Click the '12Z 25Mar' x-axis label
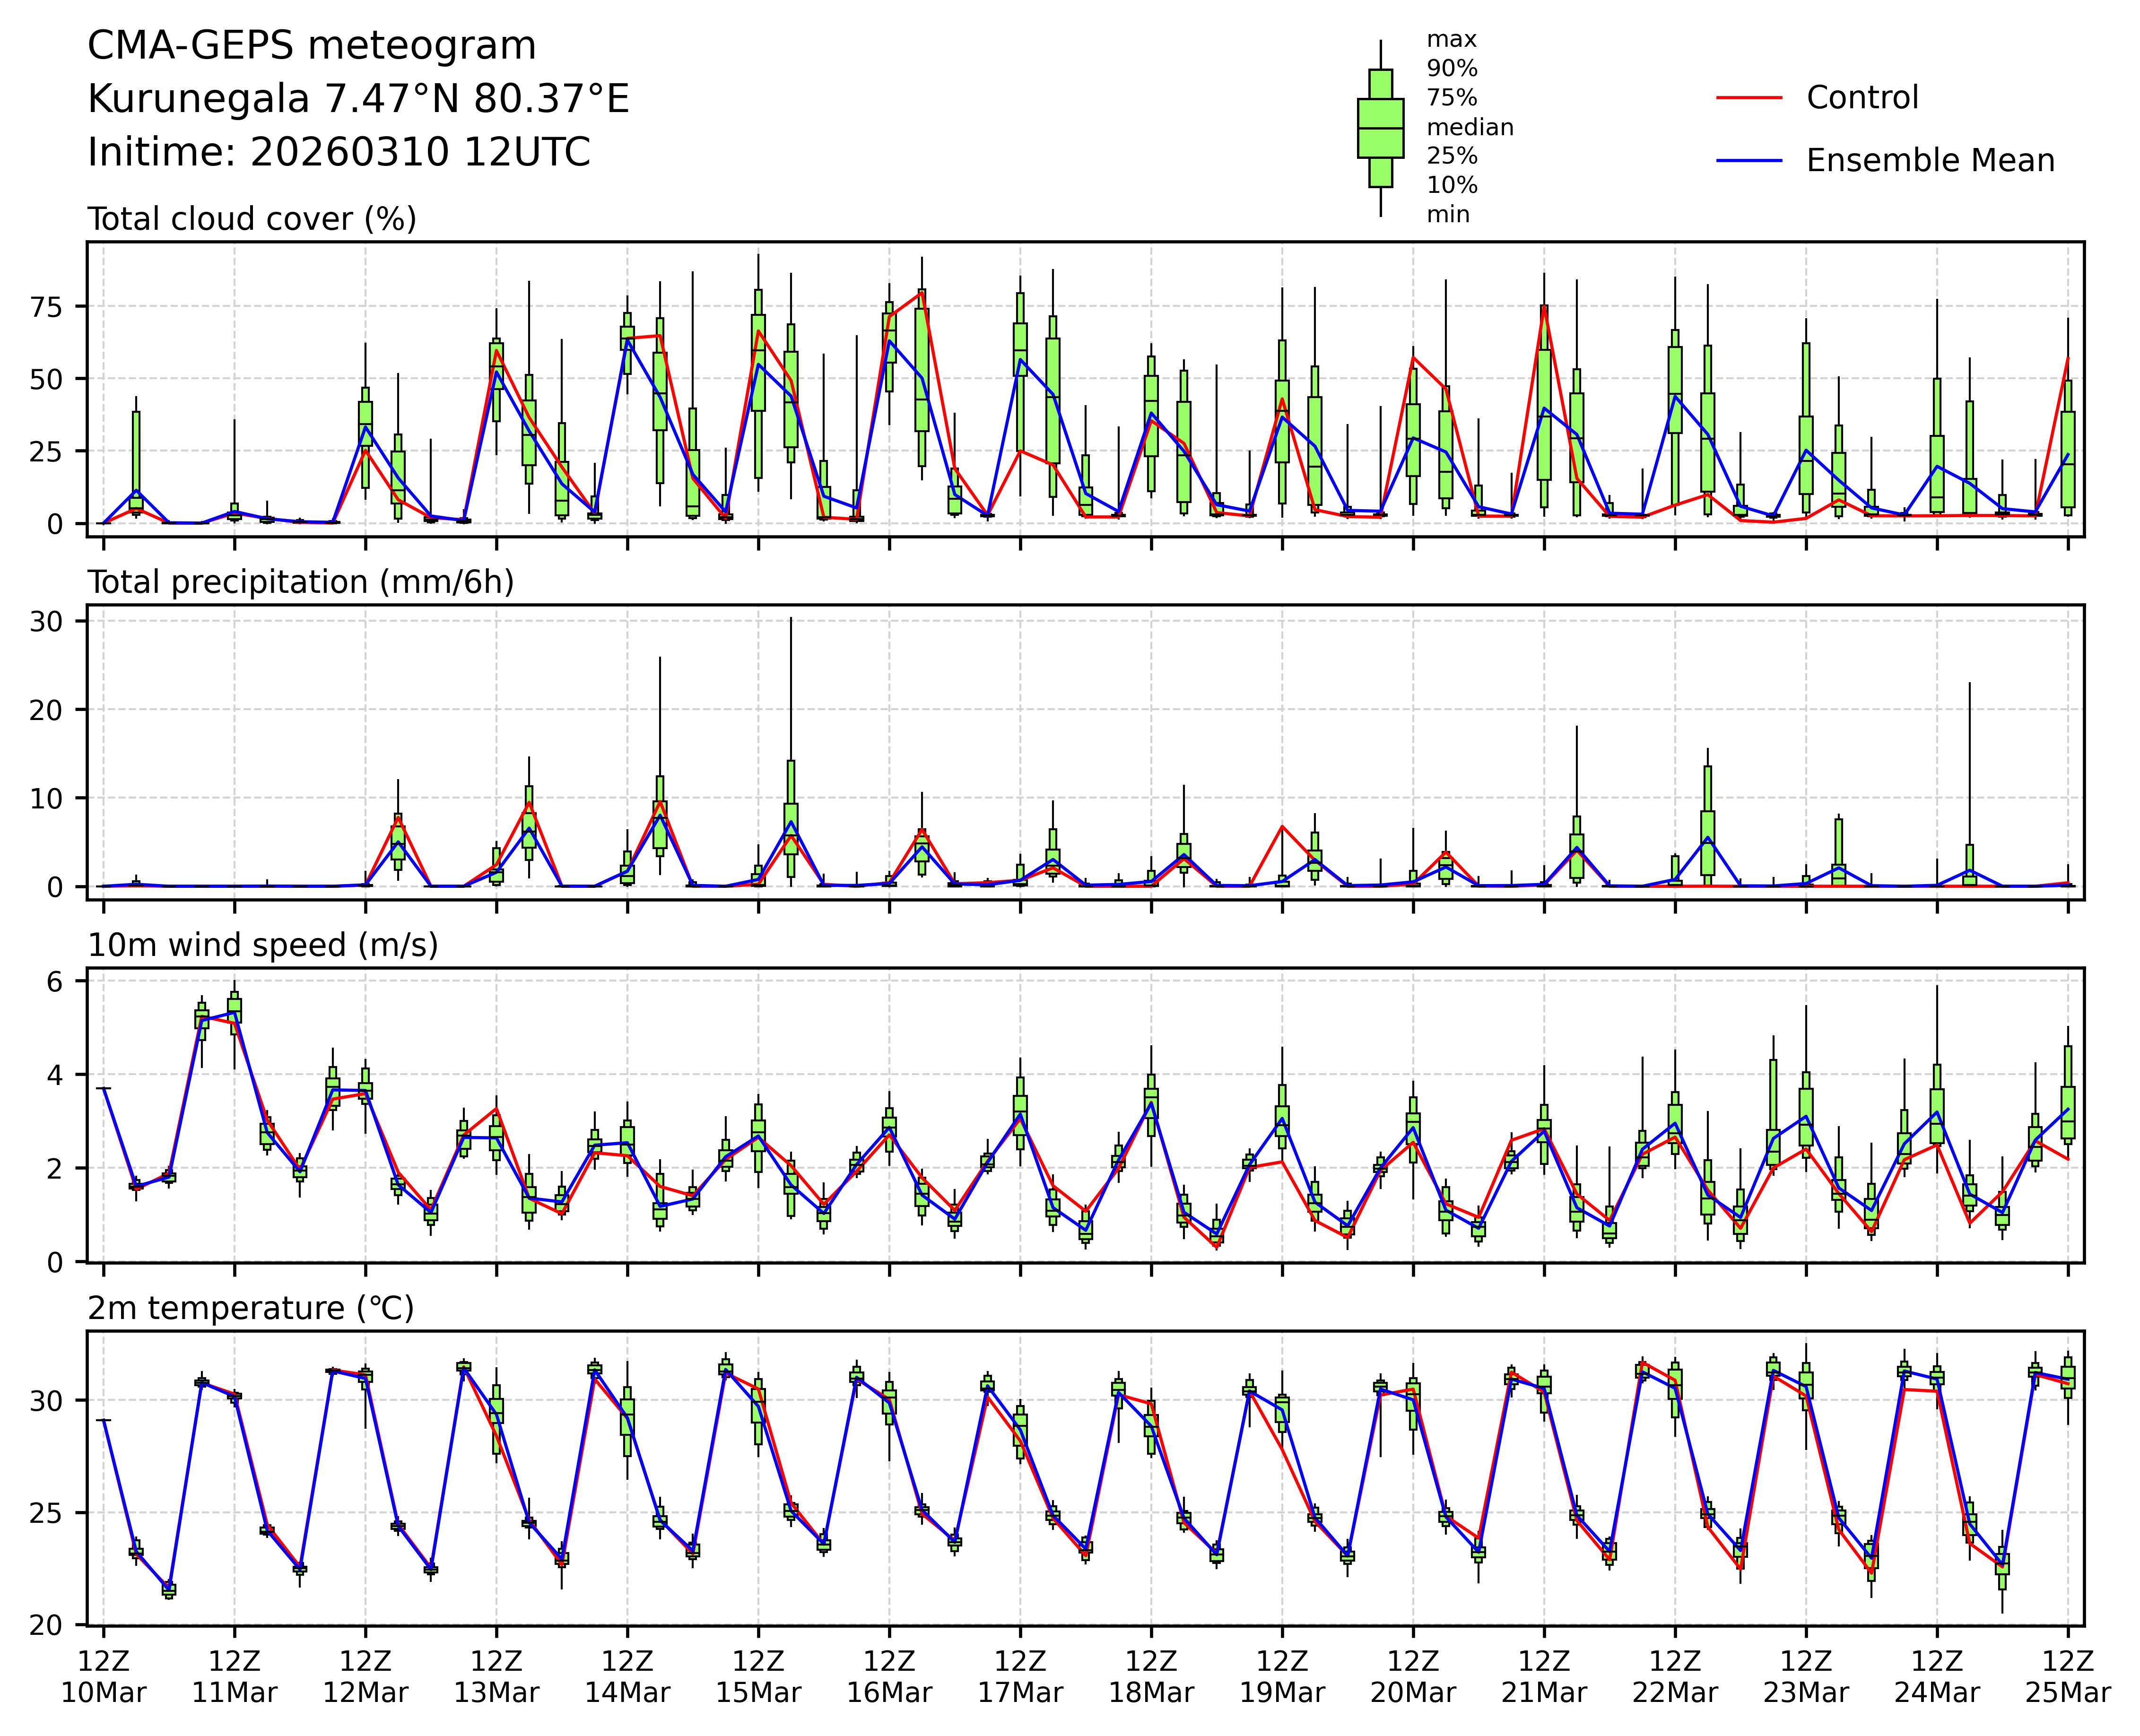 [x=2067, y=1677]
